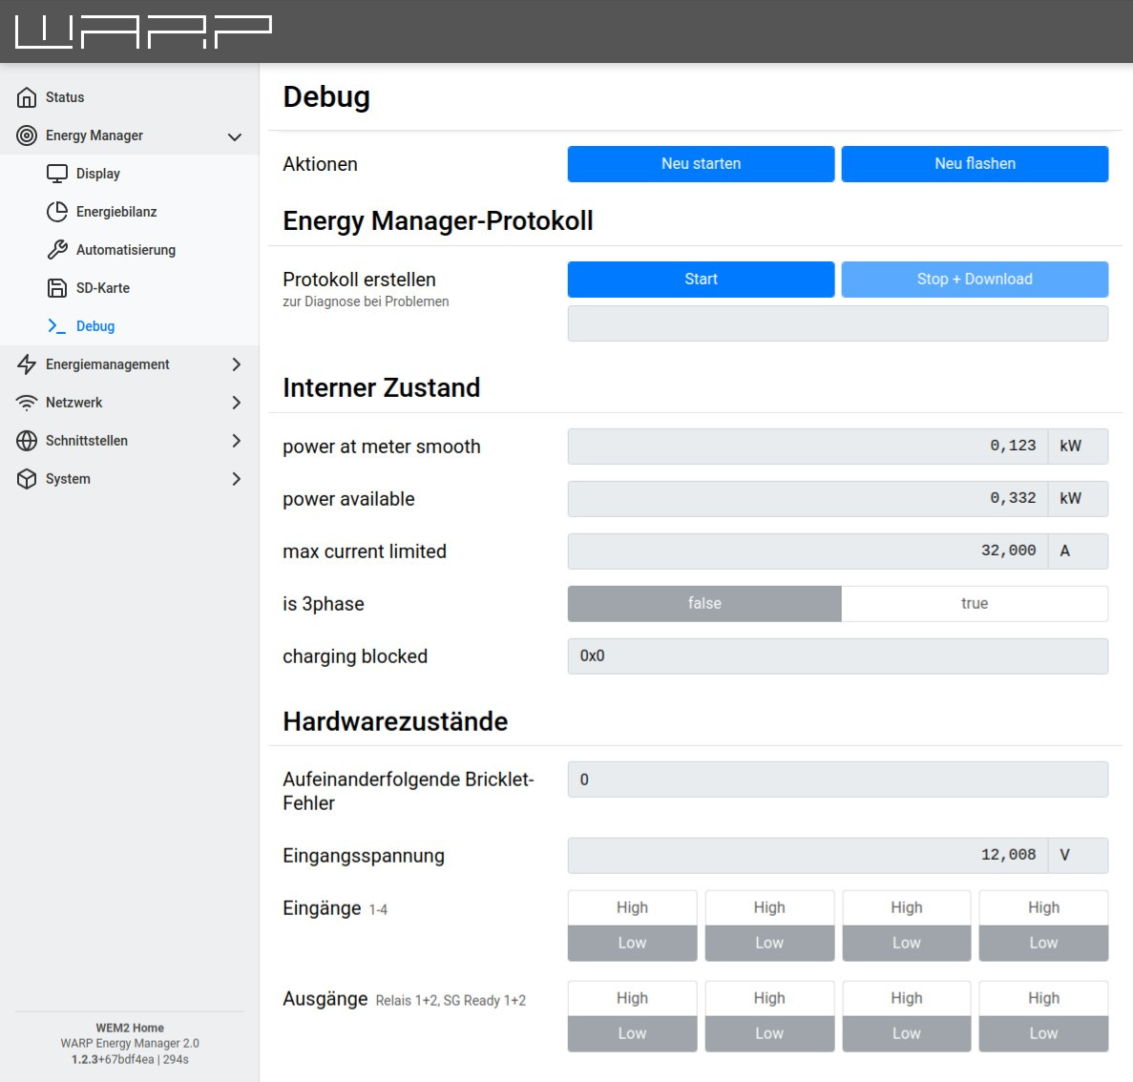
Task: Set first Eingänge input to High
Action: [x=632, y=907]
